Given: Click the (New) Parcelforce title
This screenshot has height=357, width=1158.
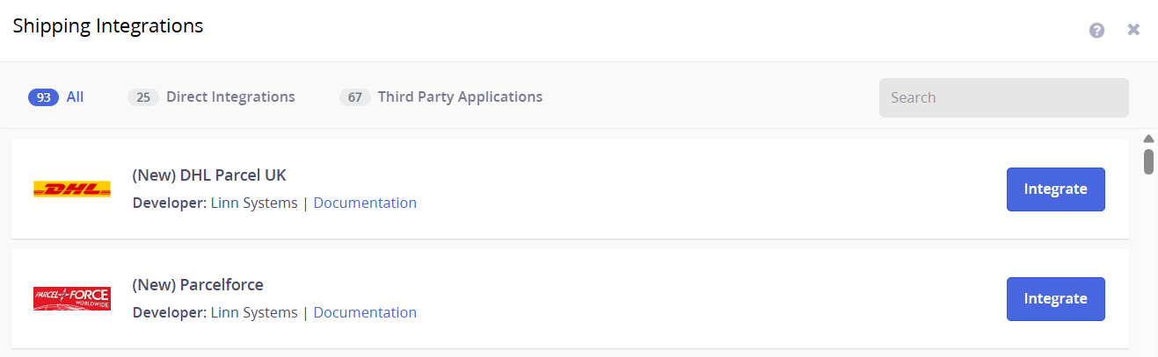Looking at the screenshot, I should coord(198,285).
